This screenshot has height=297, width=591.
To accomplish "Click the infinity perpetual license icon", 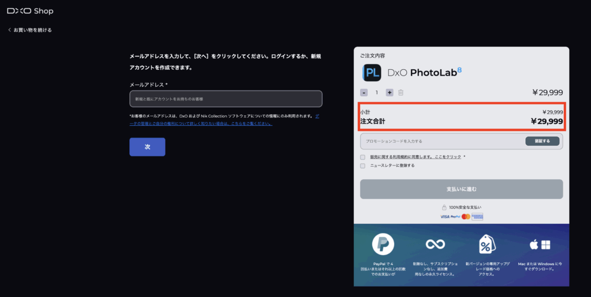I will (x=435, y=245).
